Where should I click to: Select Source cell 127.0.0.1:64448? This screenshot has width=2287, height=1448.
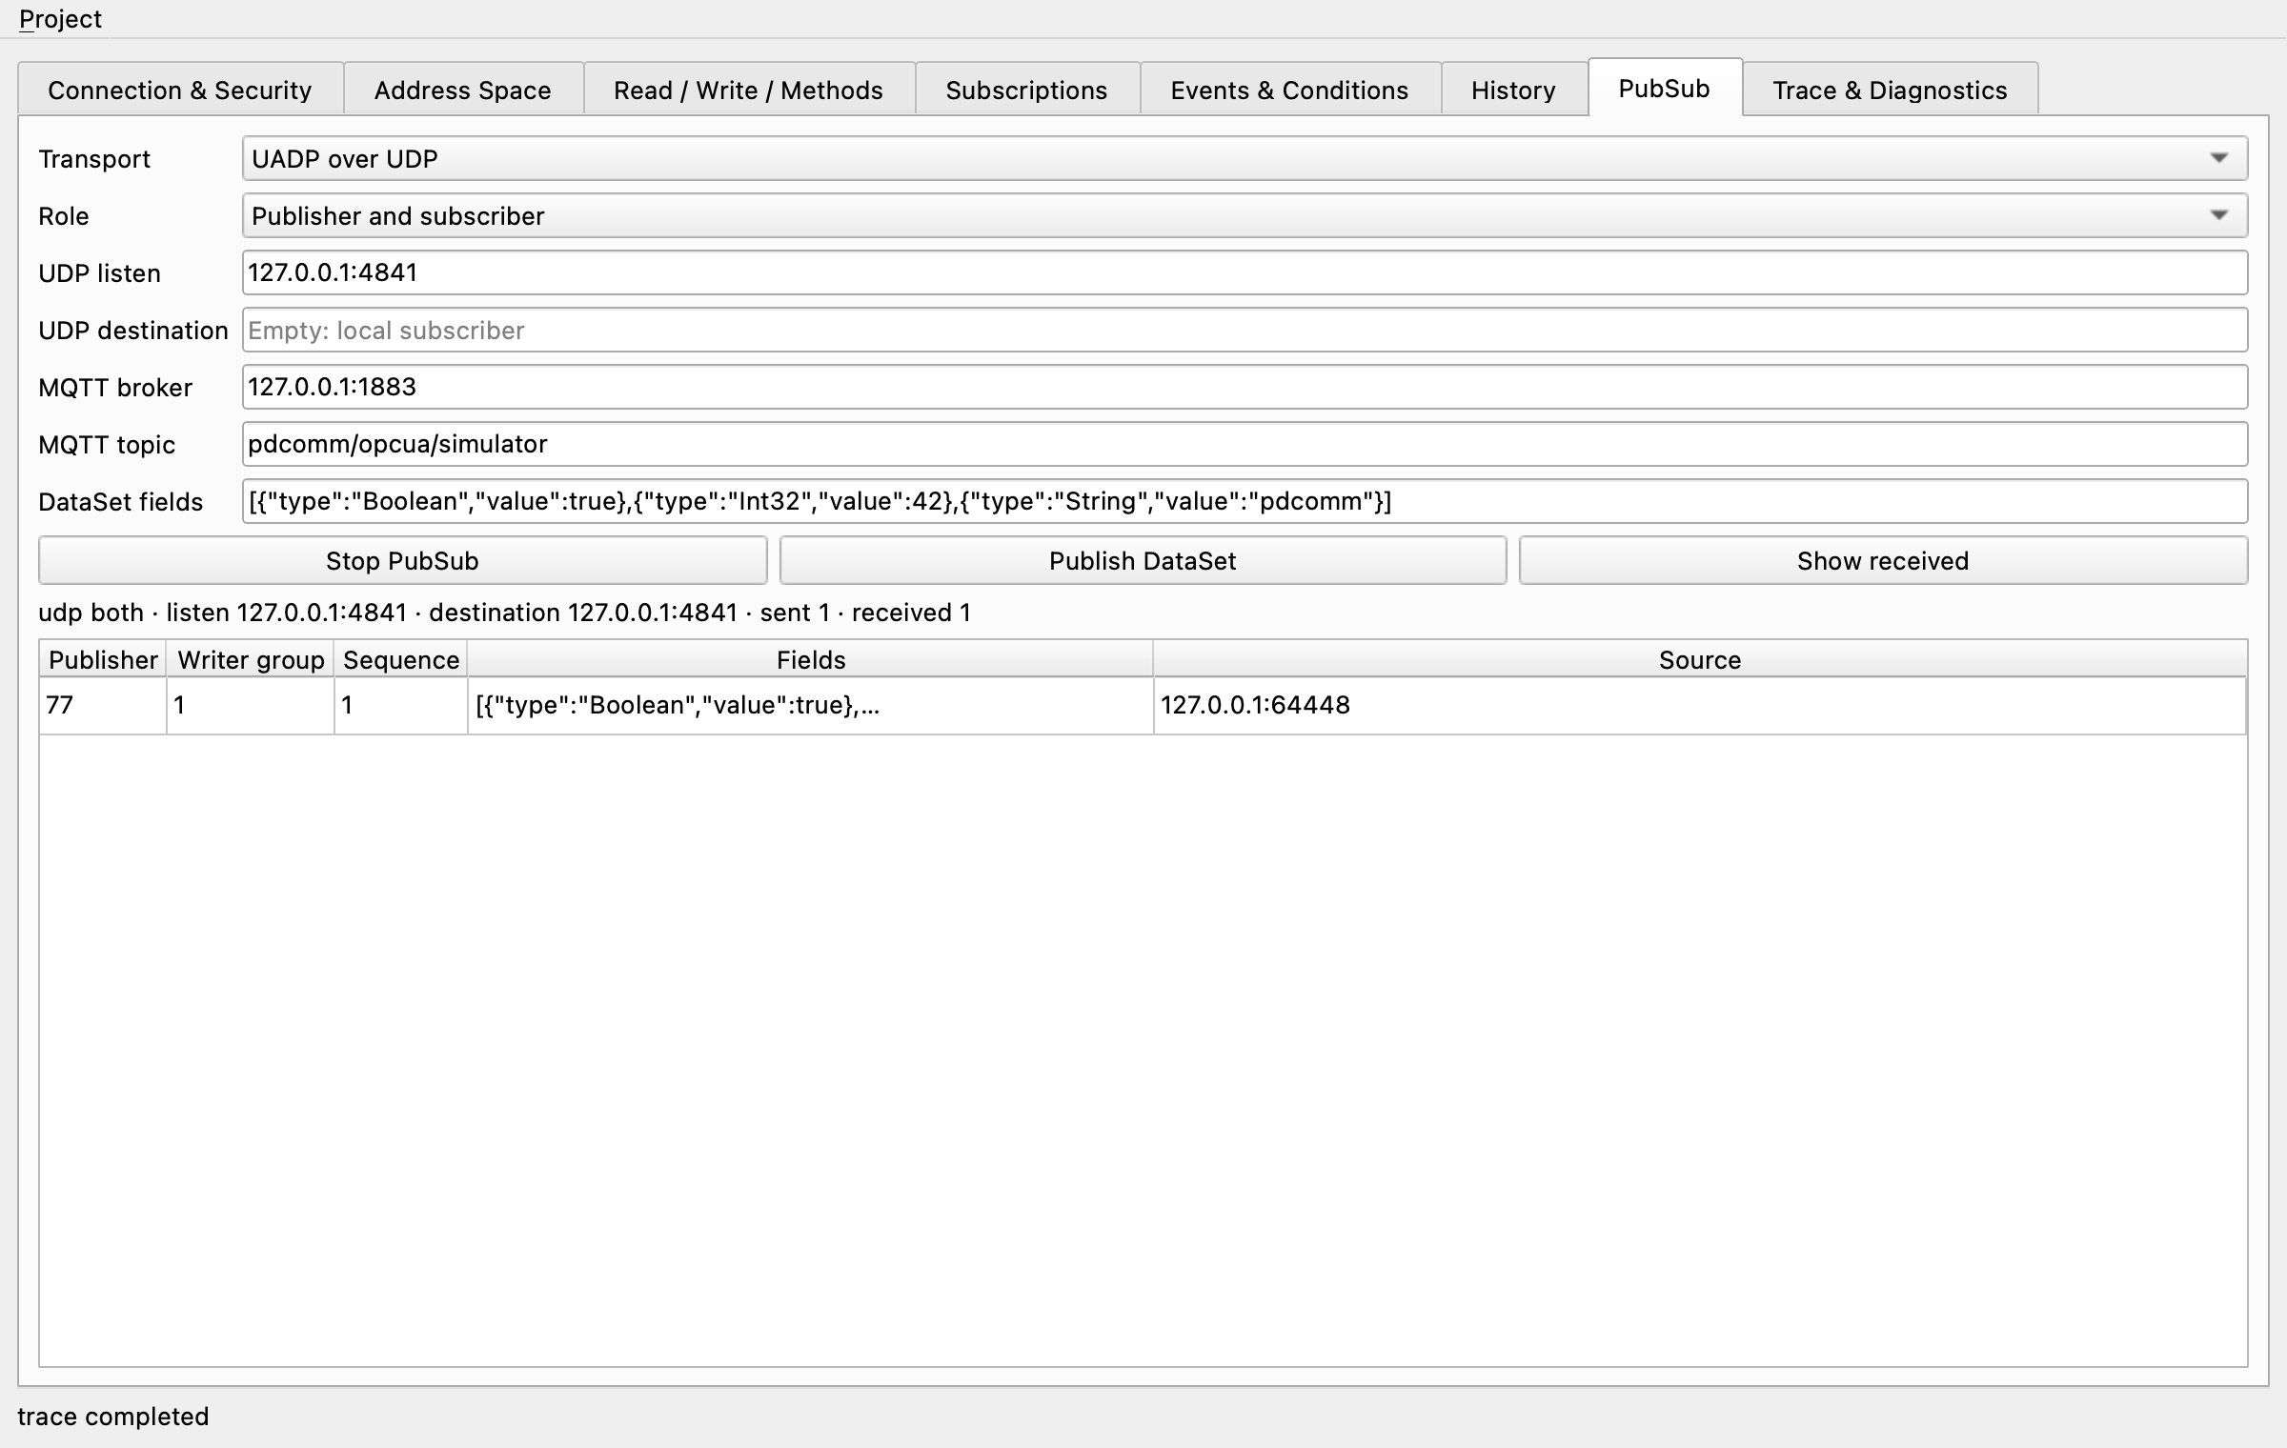(1700, 705)
